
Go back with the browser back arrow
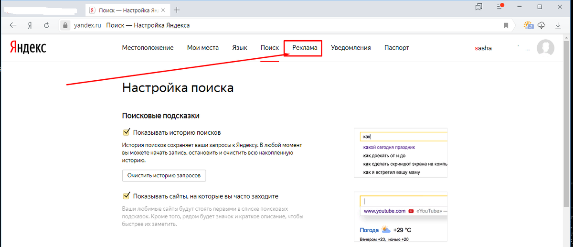pos(13,25)
